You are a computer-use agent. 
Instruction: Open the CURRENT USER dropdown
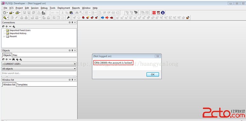click(75, 64)
